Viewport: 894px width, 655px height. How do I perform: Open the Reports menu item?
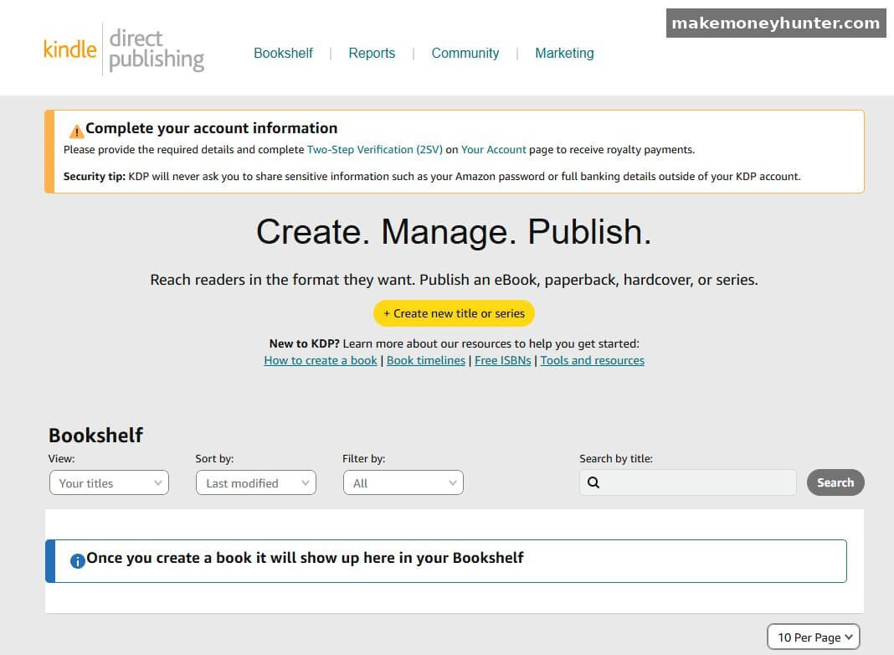click(372, 53)
